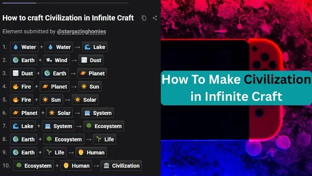312x176 pixels.
Task: Select the Human result in step 9
Action: tap(91, 152)
